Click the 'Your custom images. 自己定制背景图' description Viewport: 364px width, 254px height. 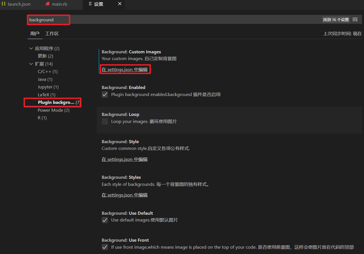click(x=139, y=59)
